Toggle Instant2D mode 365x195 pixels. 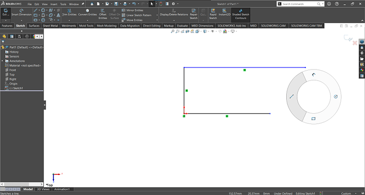tap(224, 13)
